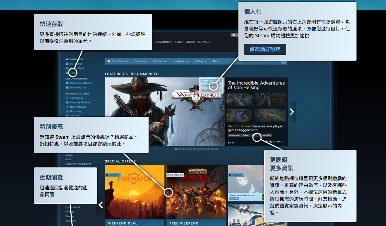Open the Firewatch weekend deal card
386x226 pixels.
tap(134, 196)
